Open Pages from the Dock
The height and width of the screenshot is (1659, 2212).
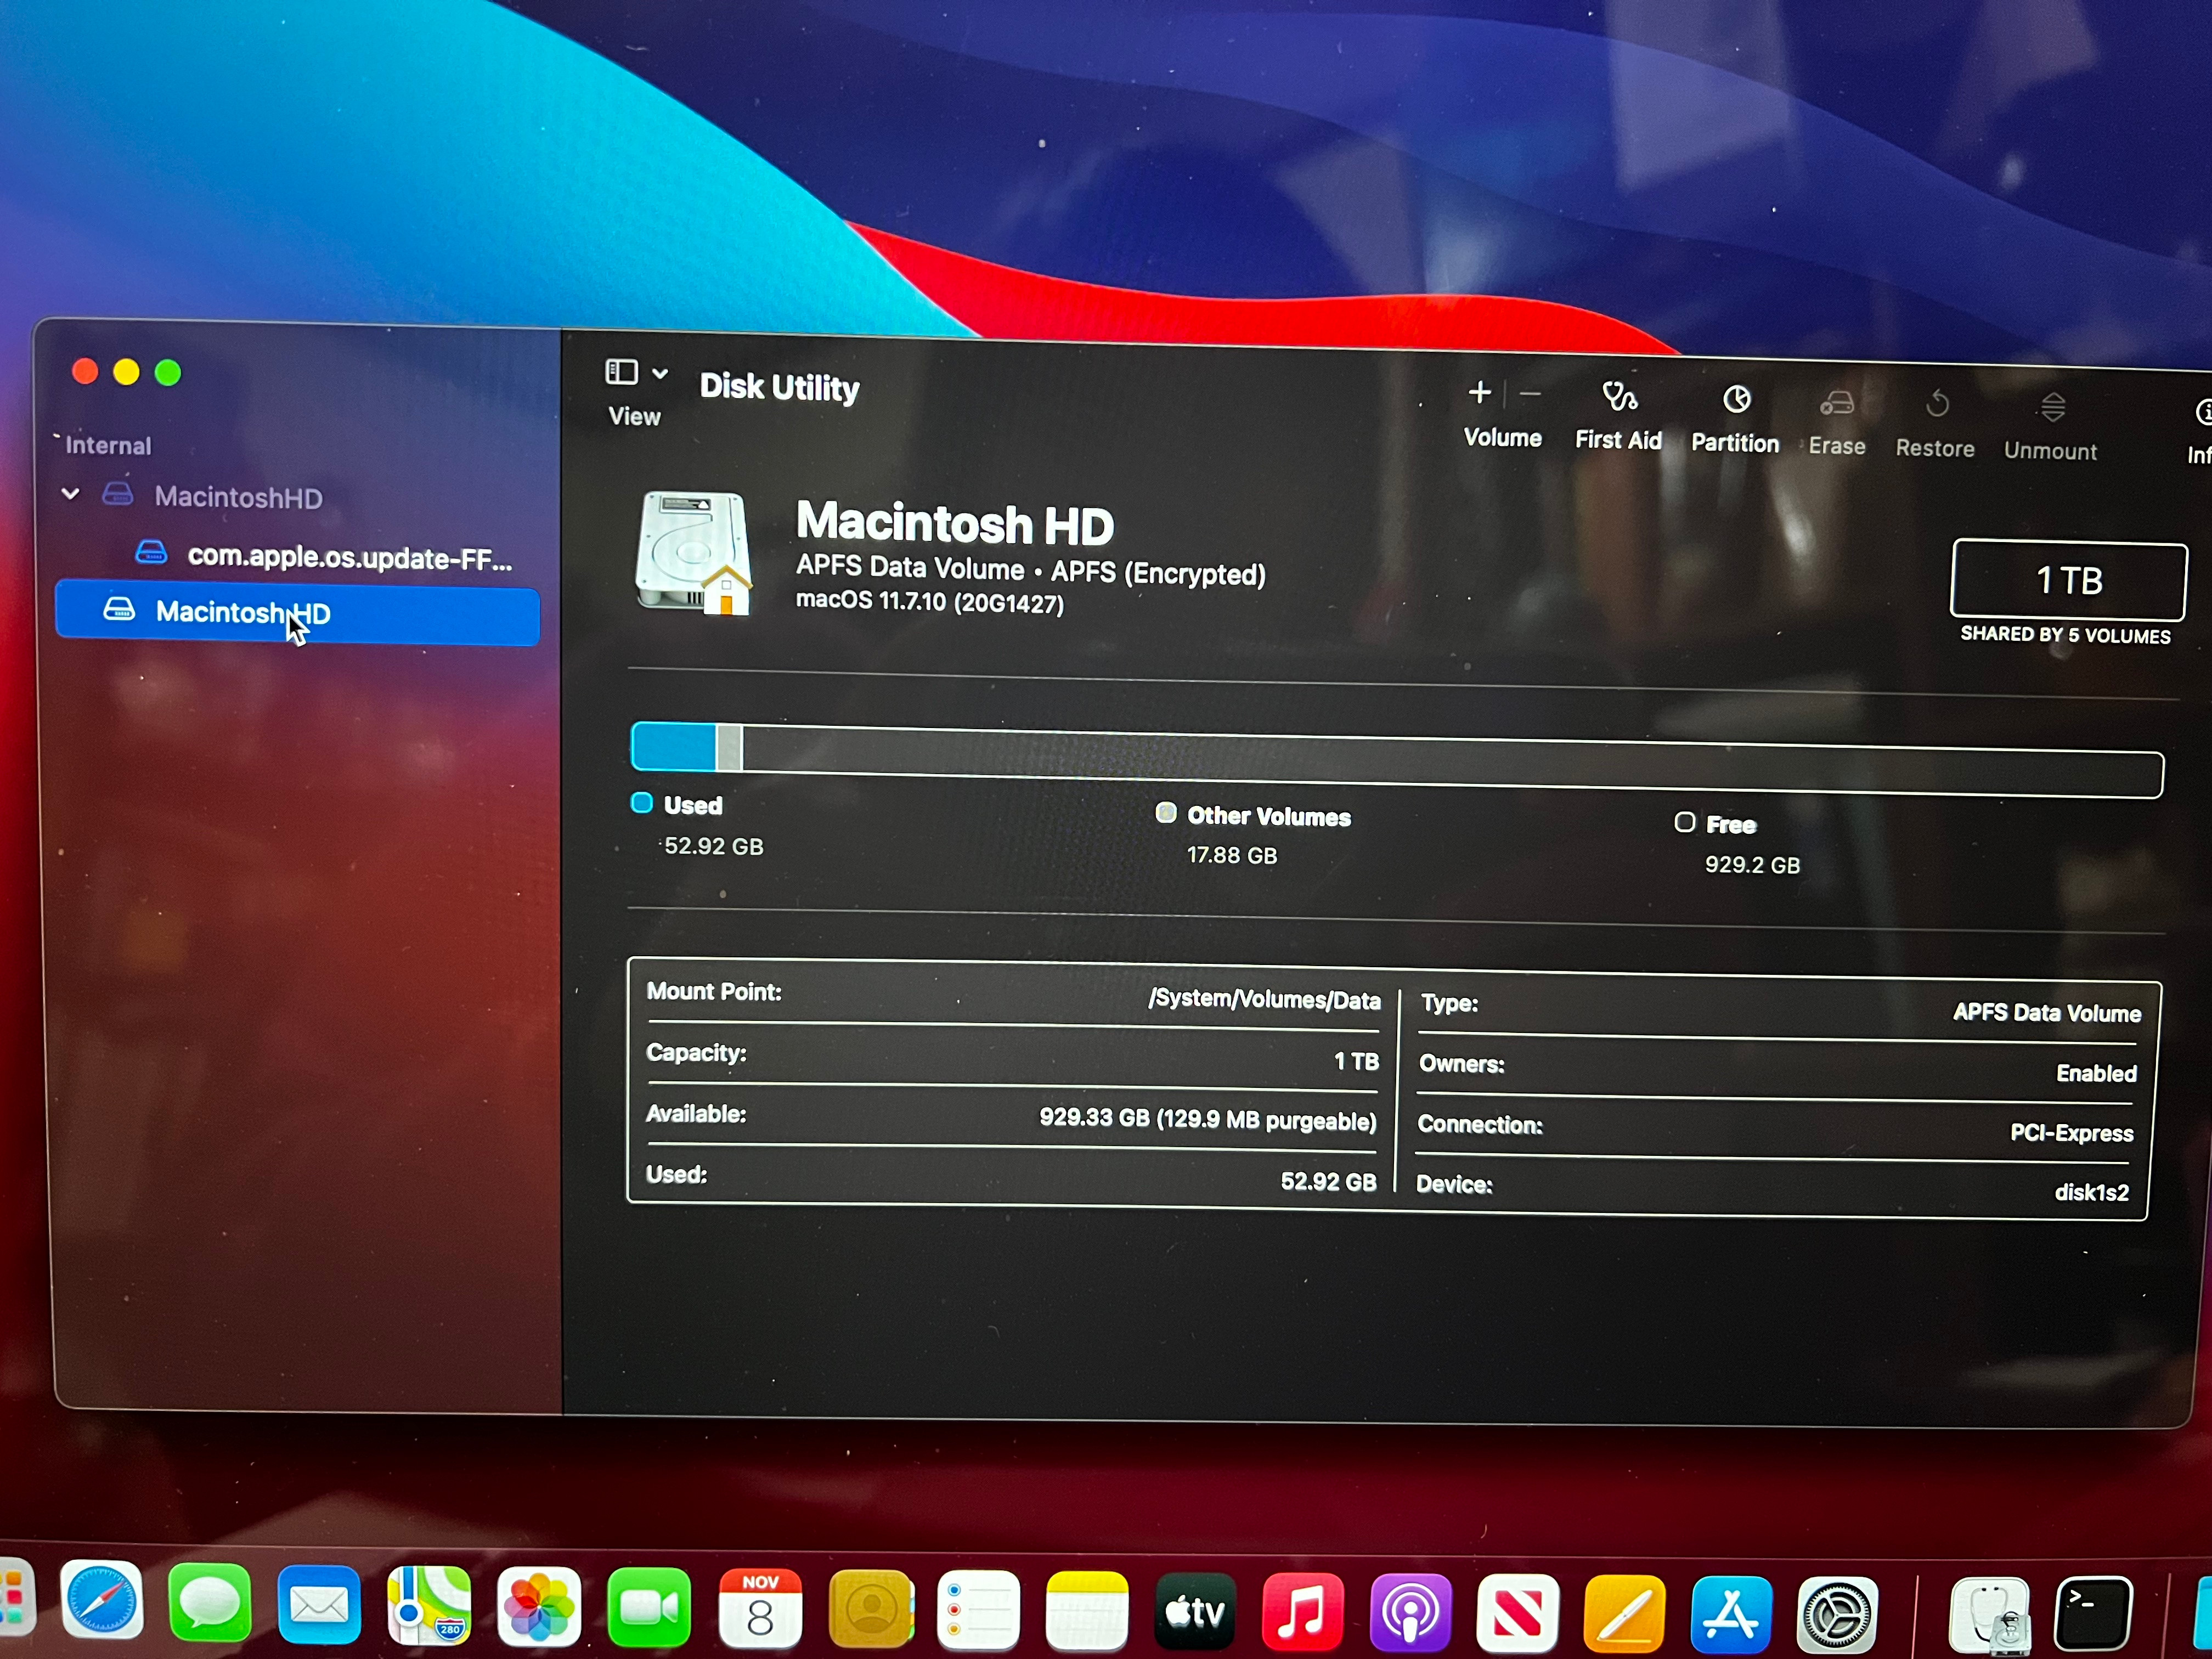[1624, 1615]
